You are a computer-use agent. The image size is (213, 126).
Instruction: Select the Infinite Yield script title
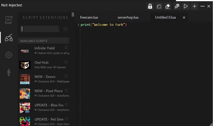pyautogui.click(x=44, y=48)
